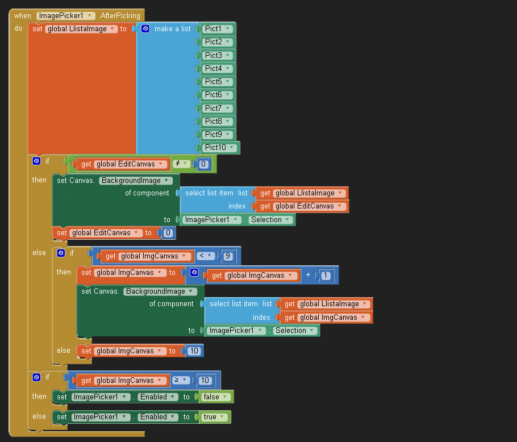The width and height of the screenshot is (517, 442).
Task: Click gear icon on the ImgCanvas ≥ 10 if block
Action: [x=36, y=377]
